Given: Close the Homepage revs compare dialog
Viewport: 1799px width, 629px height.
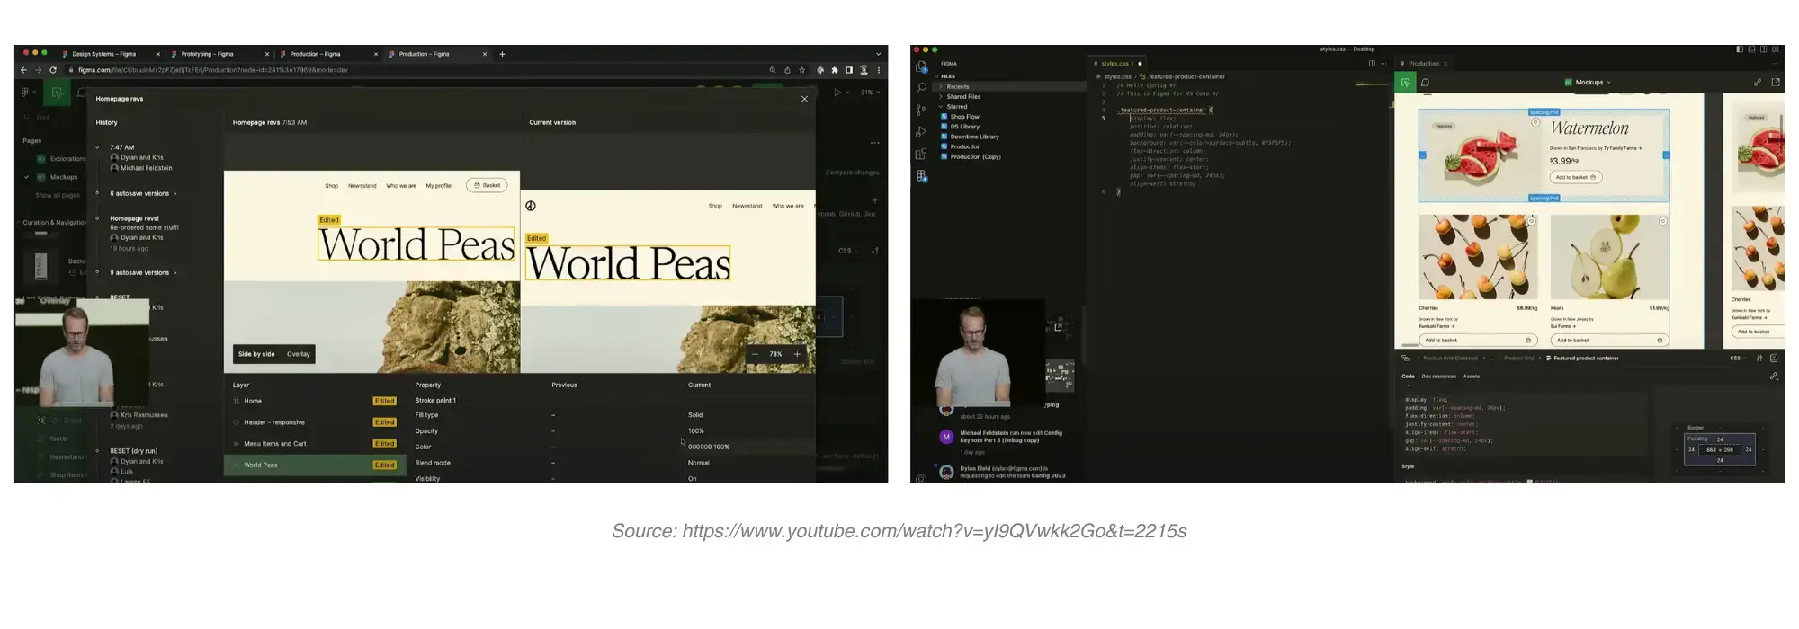Looking at the screenshot, I should (804, 99).
